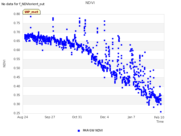Click the 0.35 y-axis tick label
181x136 pixels.
pyautogui.click(x=17, y=95)
